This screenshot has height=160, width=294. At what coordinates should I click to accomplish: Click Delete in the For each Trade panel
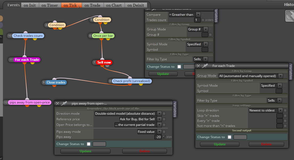(x=266, y=144)
